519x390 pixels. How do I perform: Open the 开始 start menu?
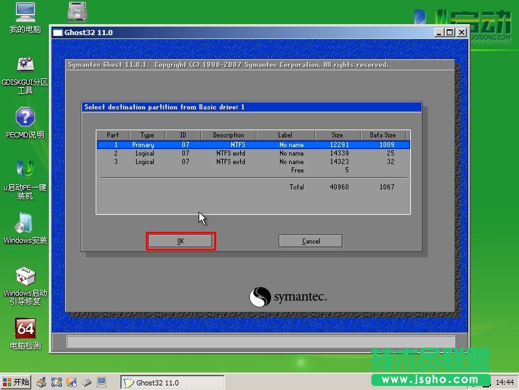pyautogui.click(x=16, y=382)
